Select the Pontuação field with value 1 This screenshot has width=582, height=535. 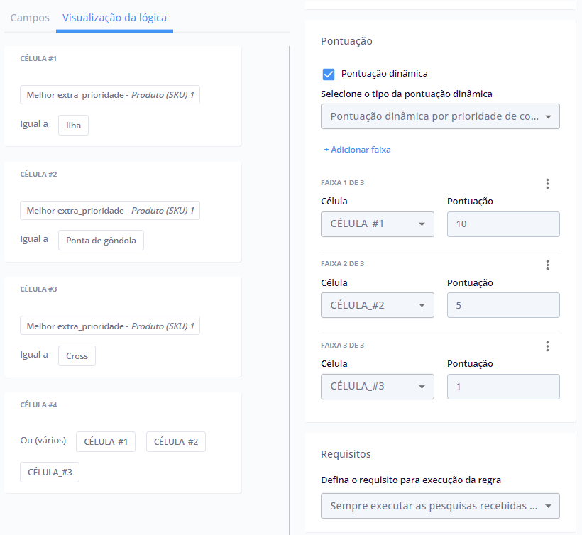pyautogui.click(x=503, y=387)
